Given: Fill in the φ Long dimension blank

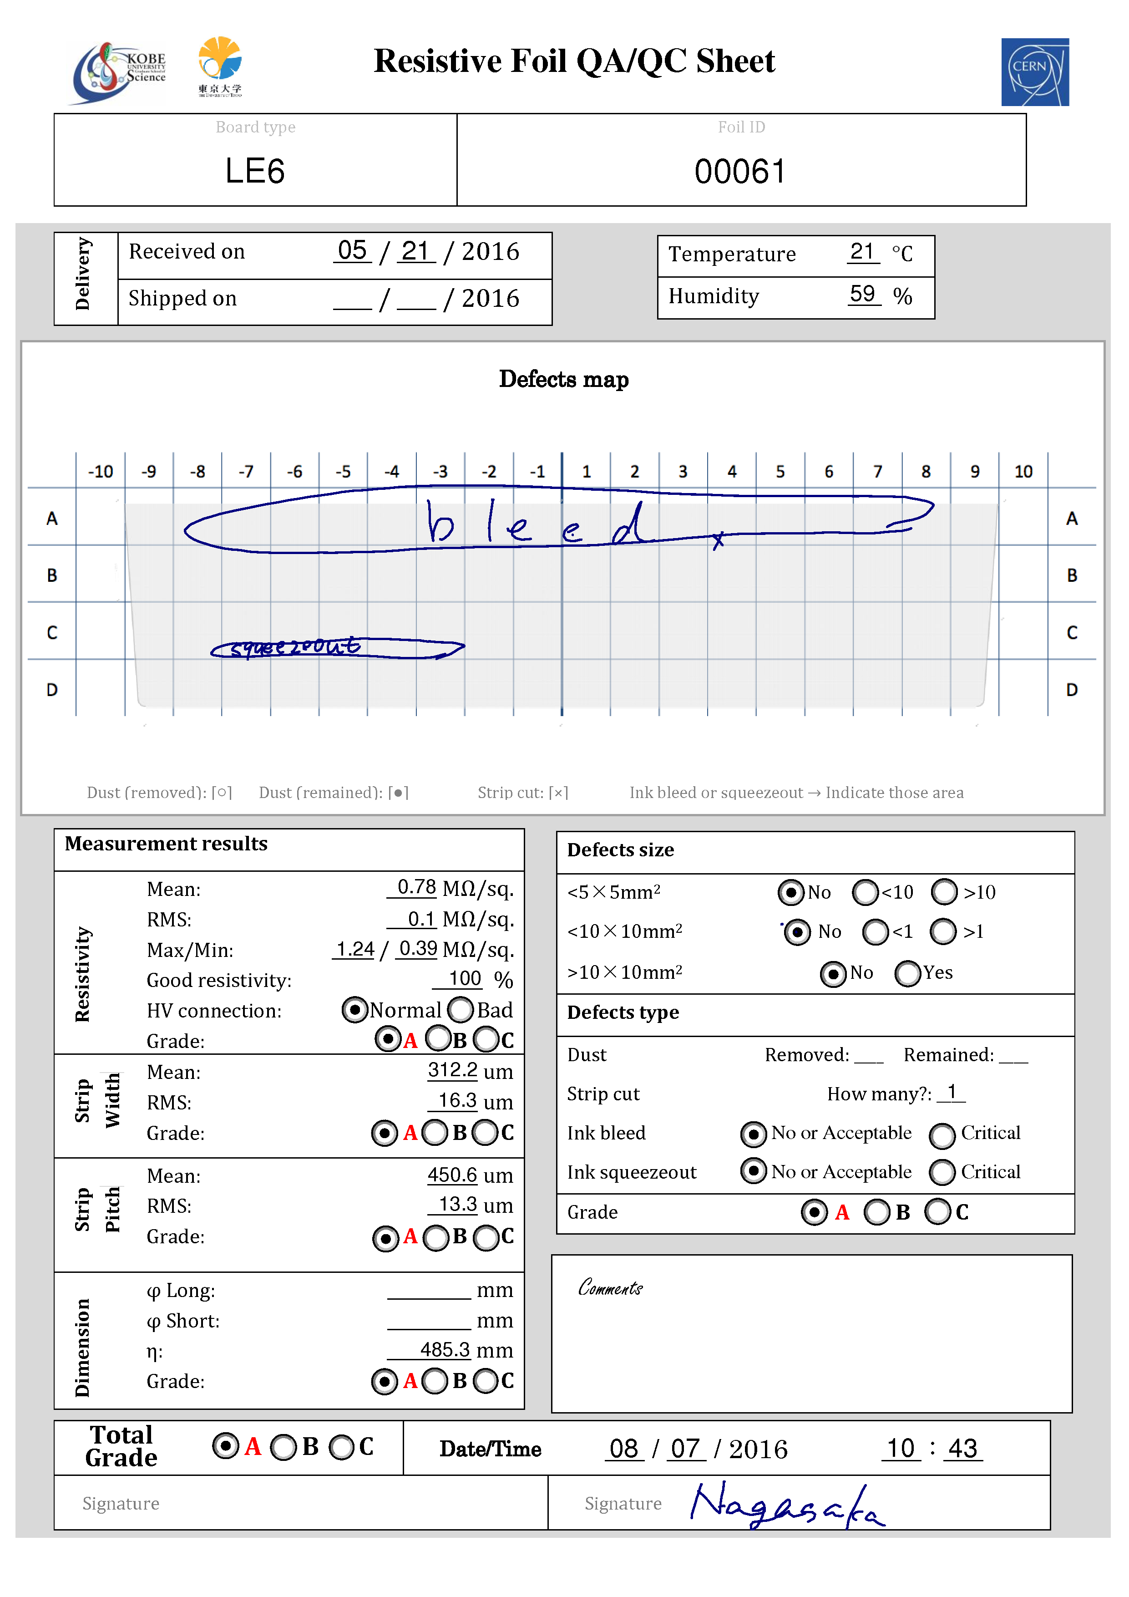Looking at the screenshot, I should [429, 1291].
